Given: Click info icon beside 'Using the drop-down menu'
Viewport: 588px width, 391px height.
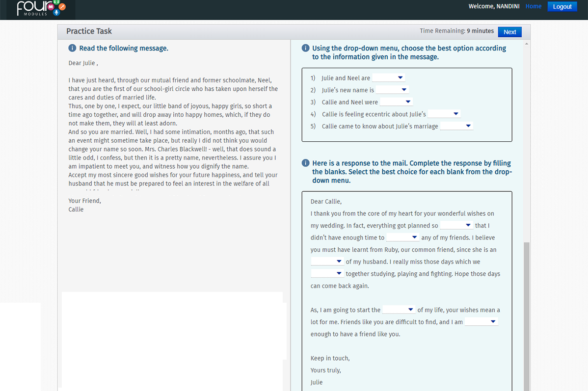Looking at the screenshot, I should [x=305, y=48].
